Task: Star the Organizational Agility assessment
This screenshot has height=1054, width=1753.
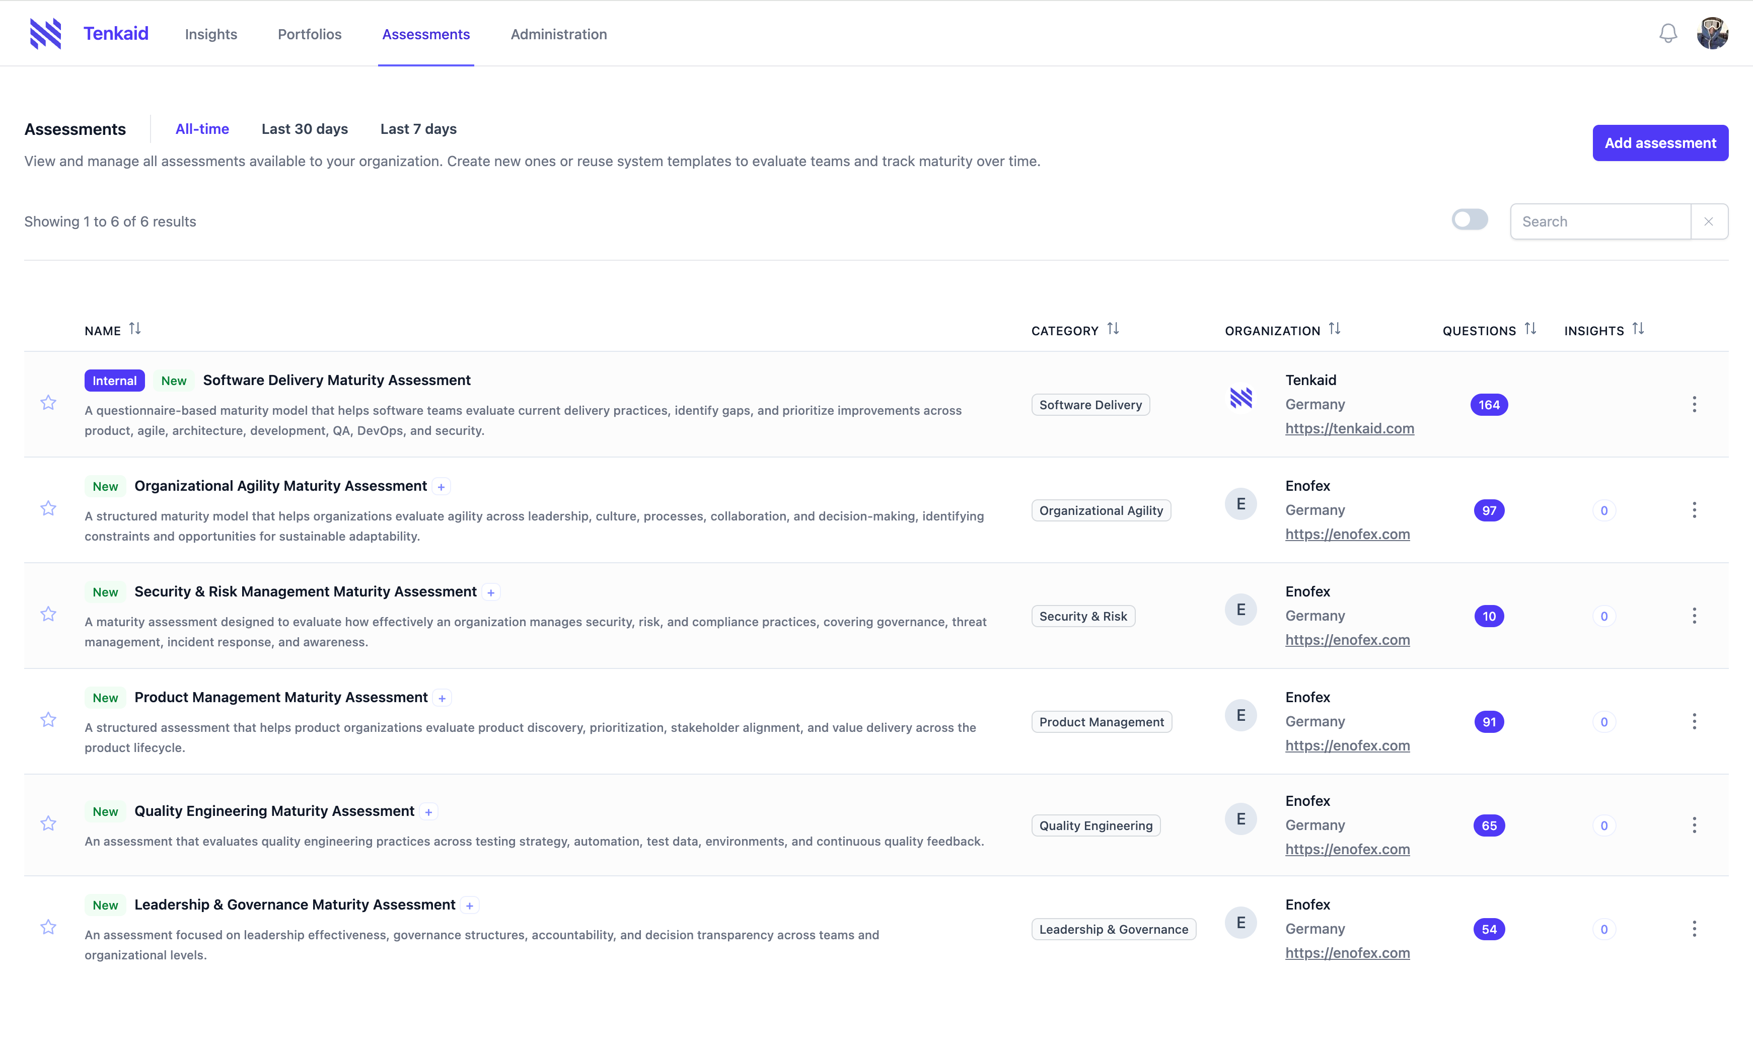Action: point(48,508)
